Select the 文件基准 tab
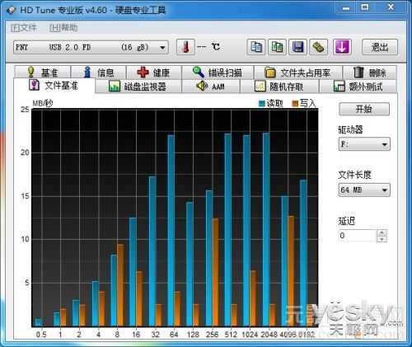This screenshot has width=412, height=347. click(54, 86)
